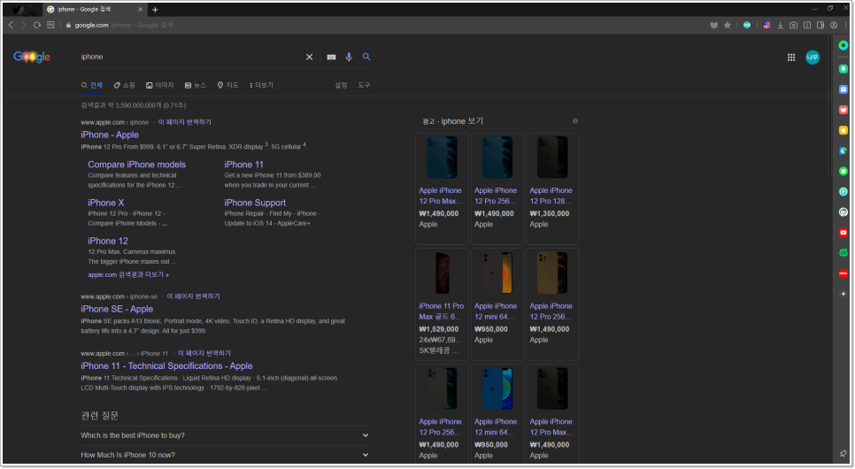
Task: Click the teal round extension icon
Action: [747, 25]
